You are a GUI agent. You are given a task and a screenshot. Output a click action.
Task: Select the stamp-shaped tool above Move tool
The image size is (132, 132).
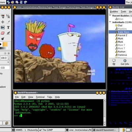coord(3,16)
